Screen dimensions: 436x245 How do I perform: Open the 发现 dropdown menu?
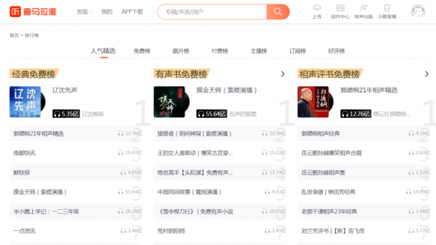click(x=84, y=12)
